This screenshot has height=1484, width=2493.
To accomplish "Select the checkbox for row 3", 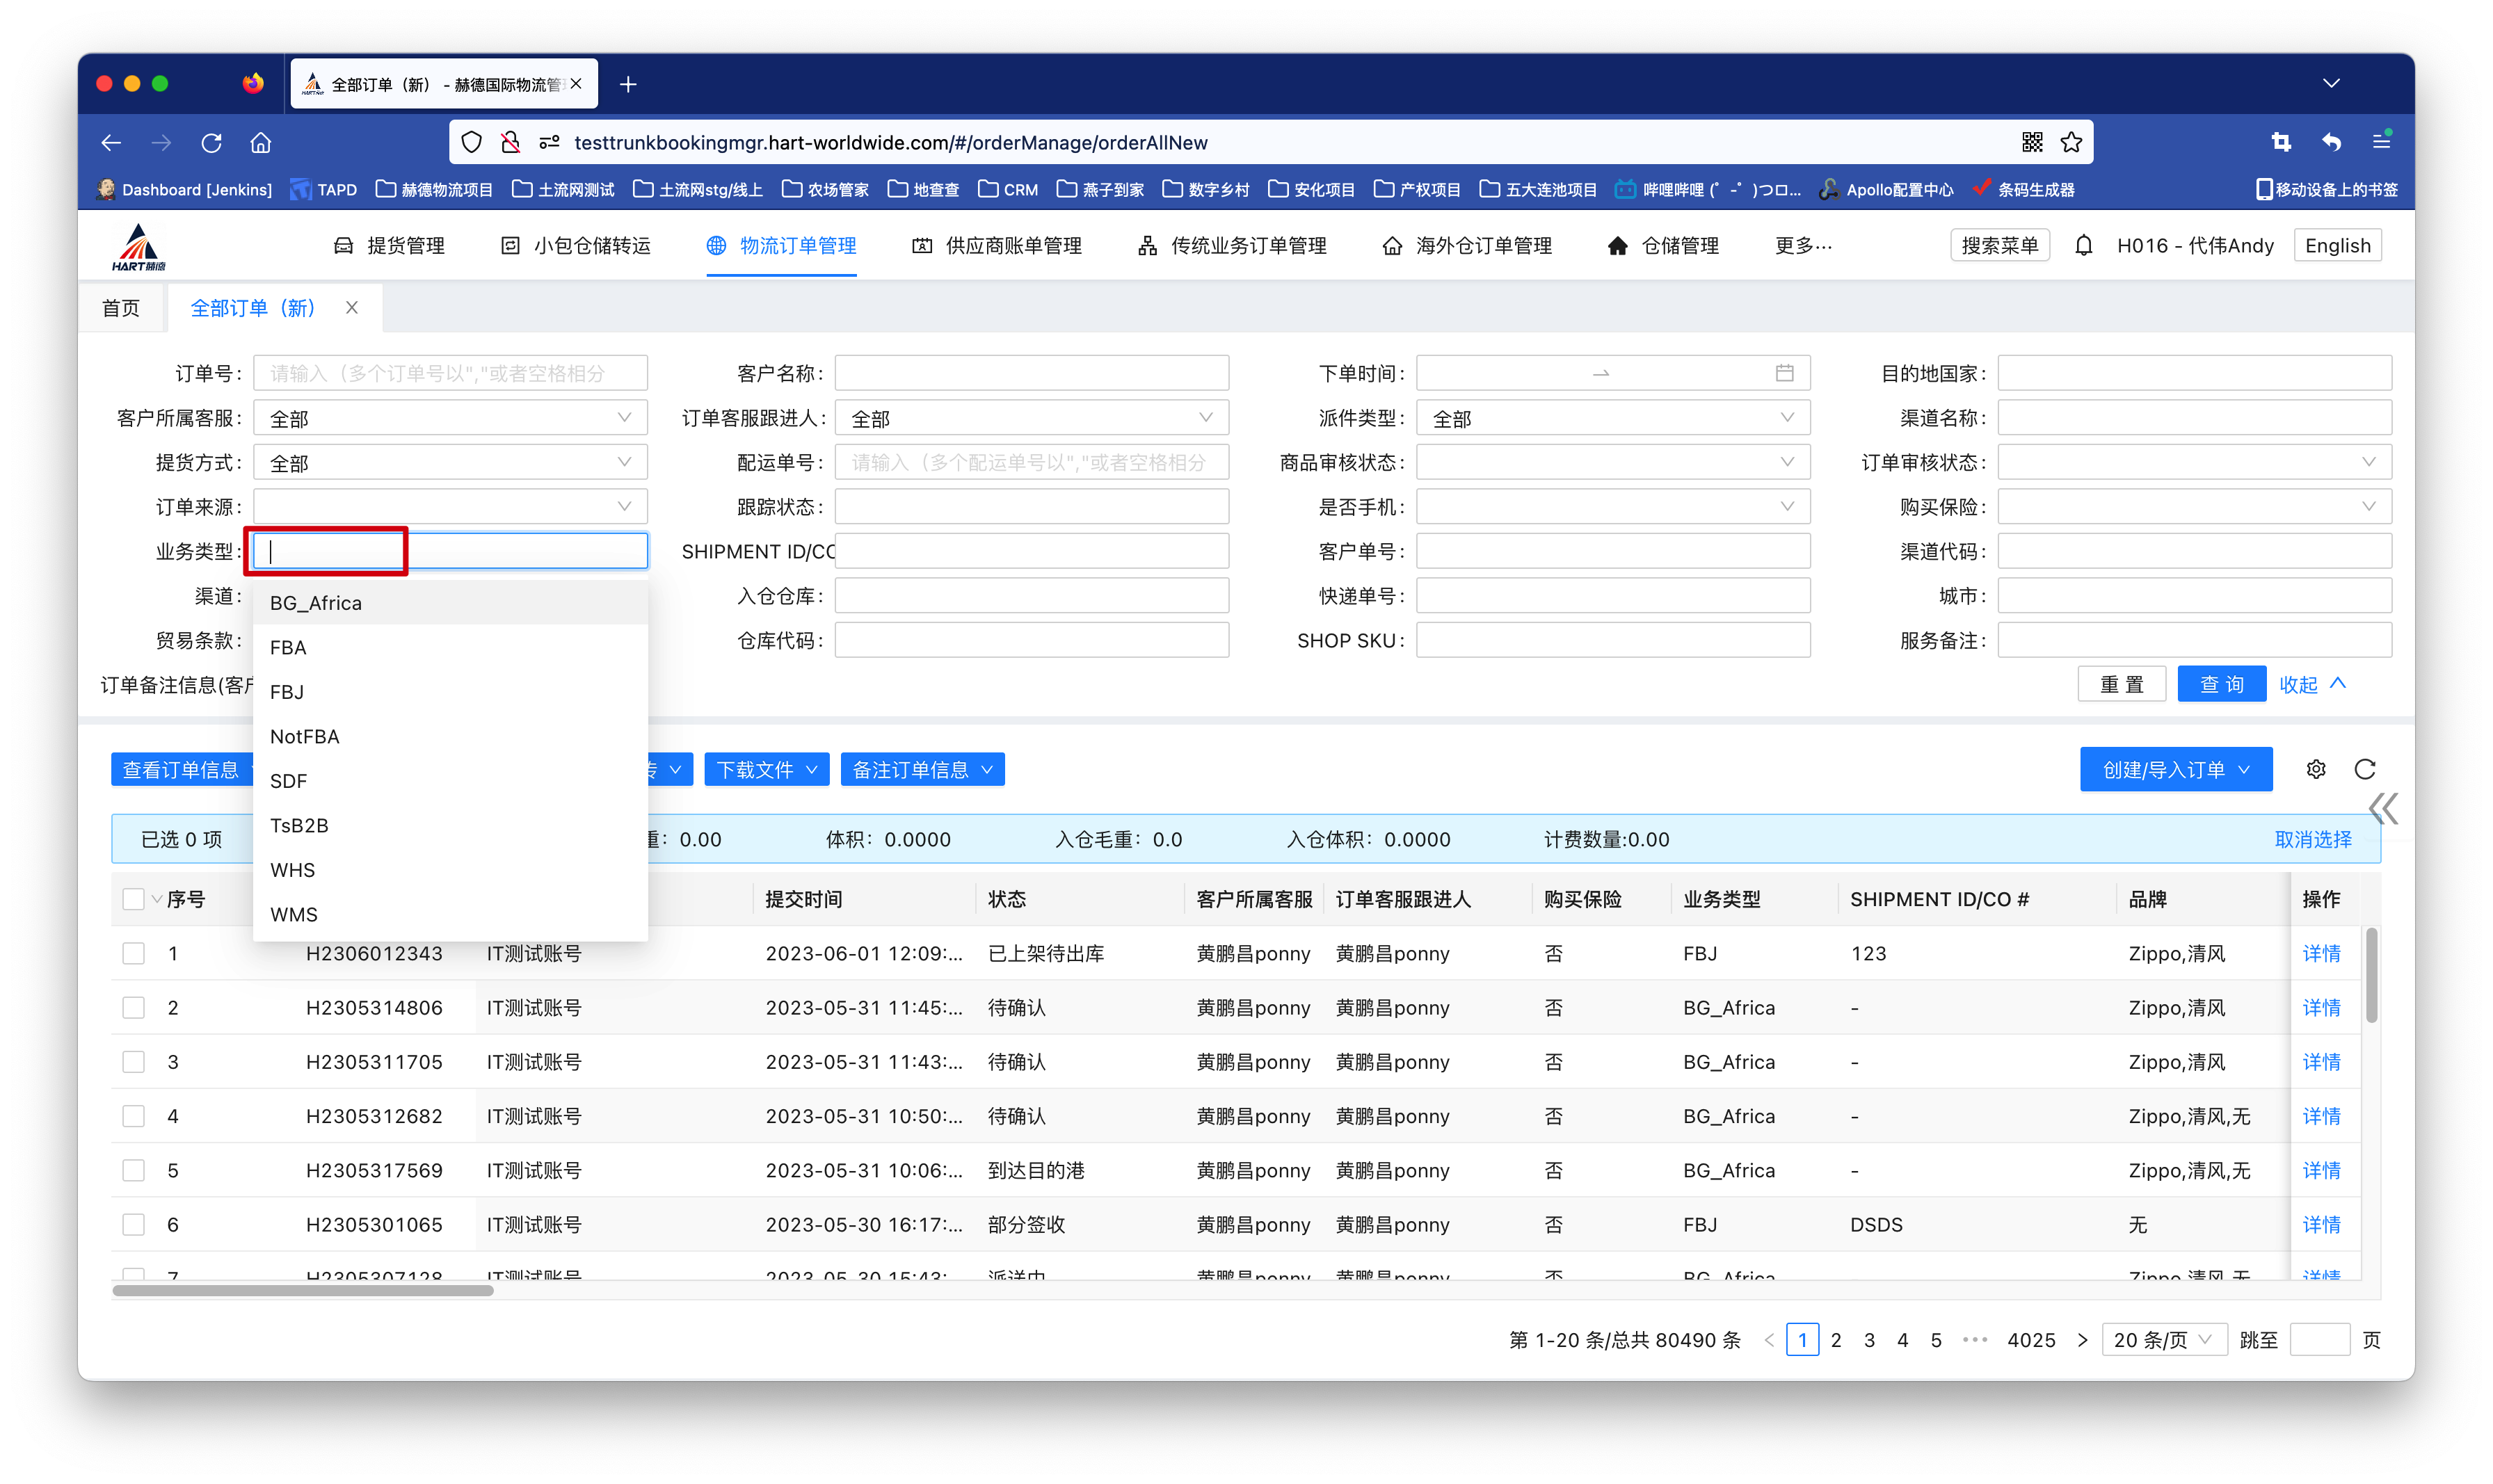I will (133, 1062).
